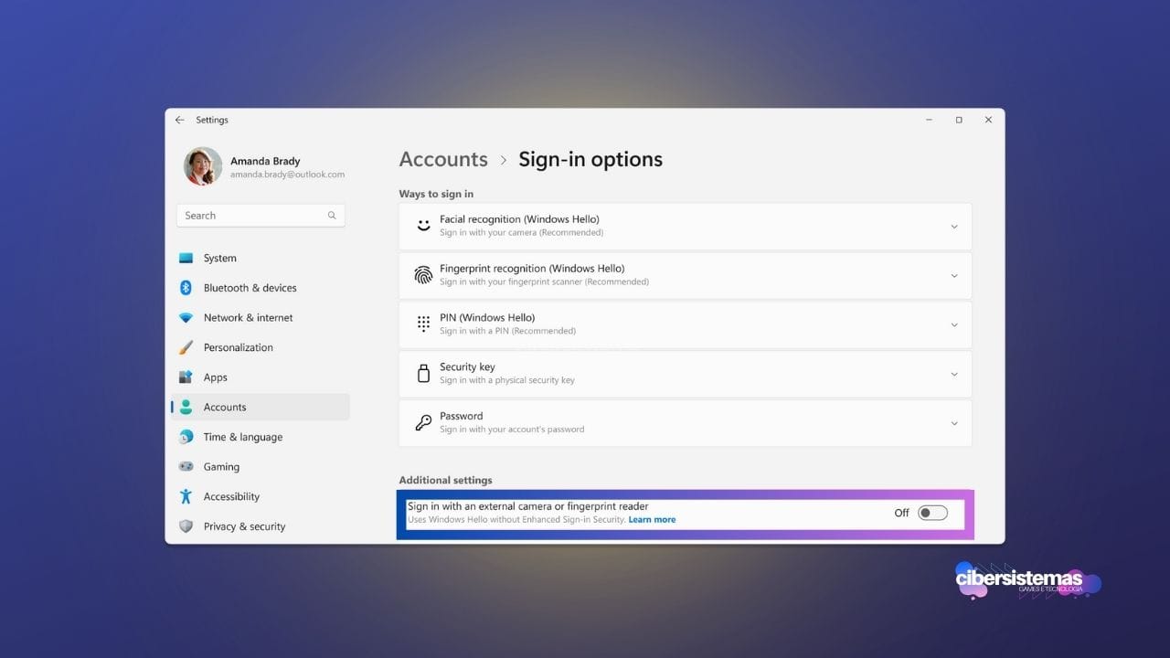
Task: Click the Time & language globe icon
Action: 186,437
